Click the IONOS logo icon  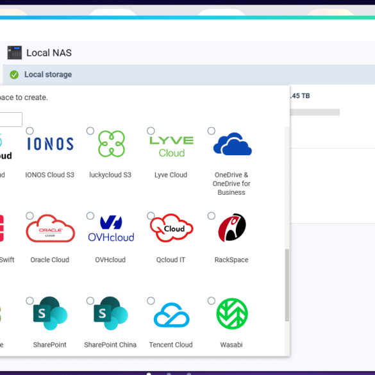(50, 144)
